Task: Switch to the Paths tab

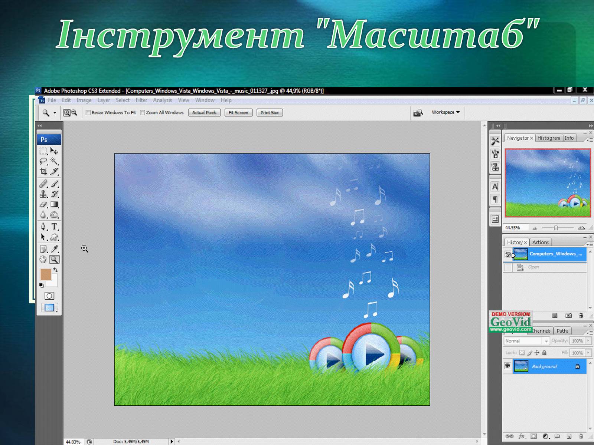Action: click(562, 331)
